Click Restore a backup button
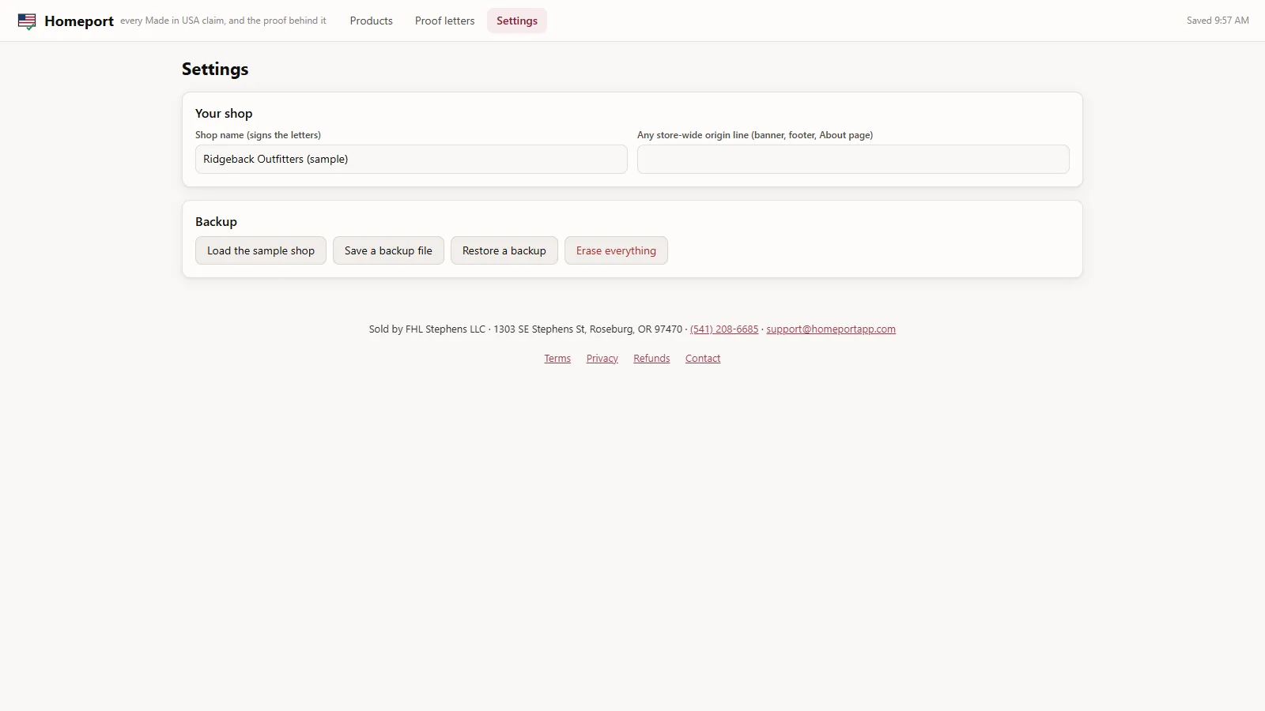Viewport: 1265px width, 711px height. 504,250
